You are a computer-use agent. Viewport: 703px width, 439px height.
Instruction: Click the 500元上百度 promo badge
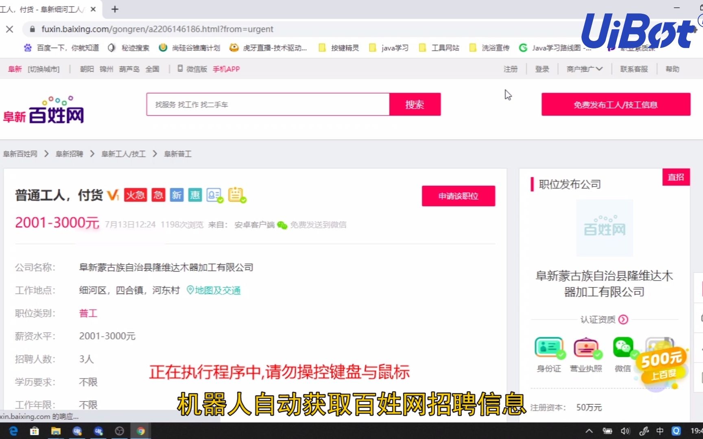tap(662, 367)
